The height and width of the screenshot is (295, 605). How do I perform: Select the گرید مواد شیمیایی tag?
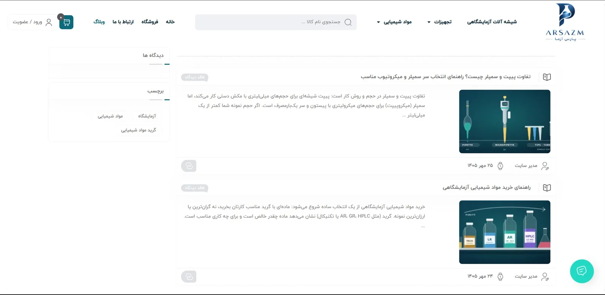pyautogui.click(x=138, y=130)
